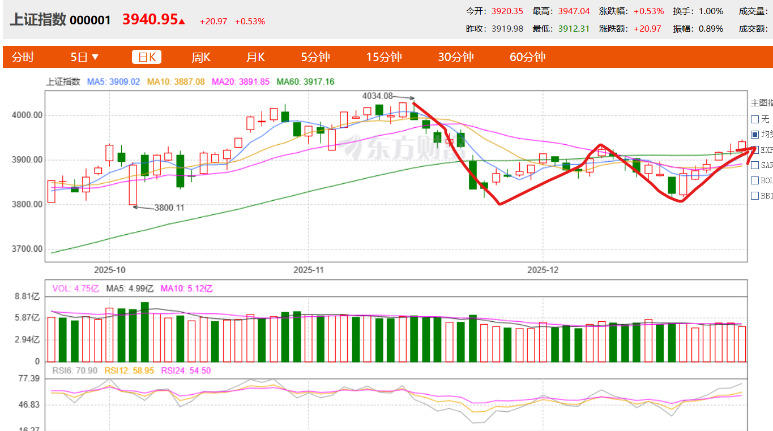Image resolution: width=773 pixels, height=431 pixels.
Task: Enable the SAR indicator checkbox
Action: (x=754, y=165)
